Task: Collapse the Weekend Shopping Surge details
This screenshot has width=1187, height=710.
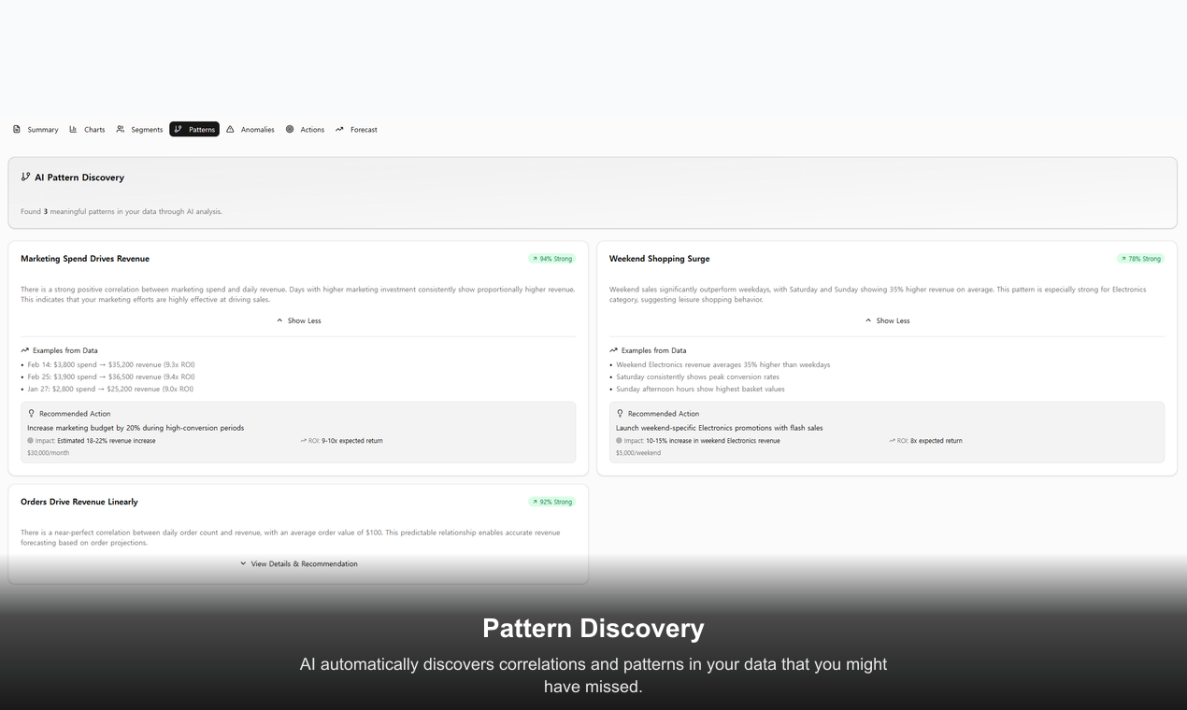Action: (886, 319)
